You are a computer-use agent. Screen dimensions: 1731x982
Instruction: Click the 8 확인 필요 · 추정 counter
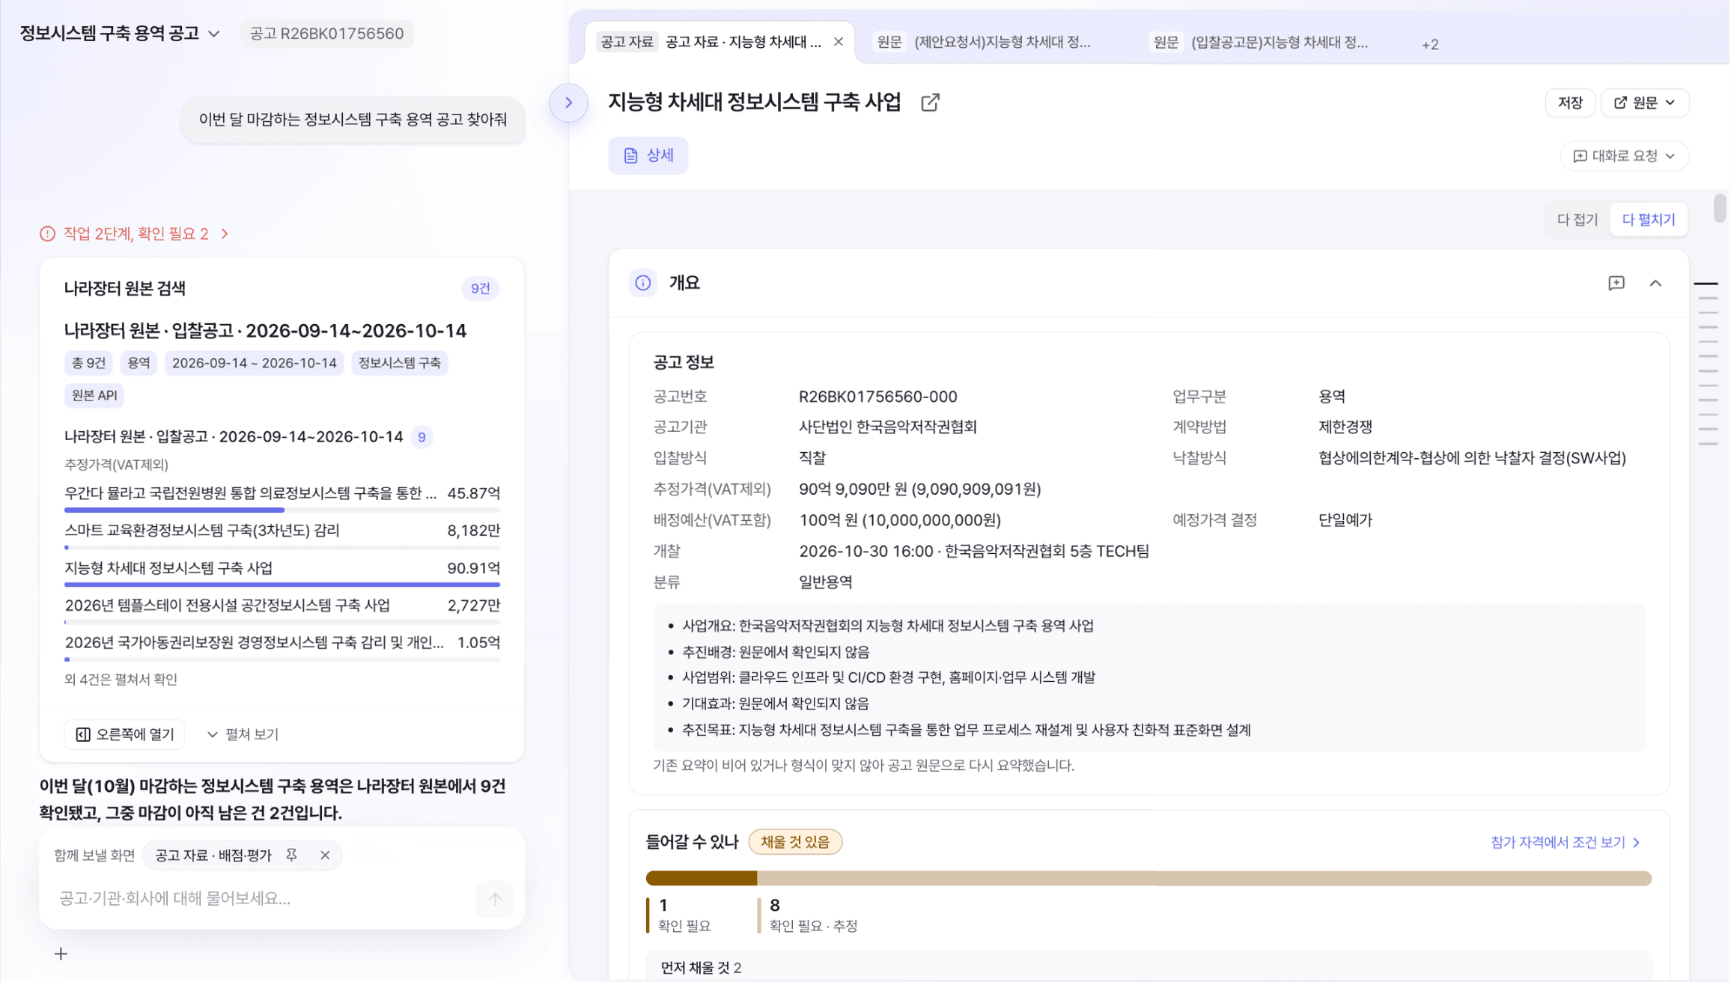tap(809, 915)
